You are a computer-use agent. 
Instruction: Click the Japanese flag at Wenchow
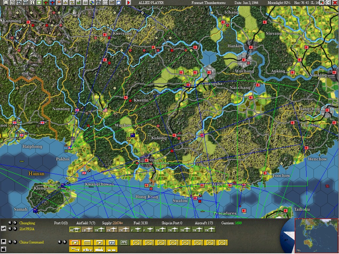(x=306, y=148)
